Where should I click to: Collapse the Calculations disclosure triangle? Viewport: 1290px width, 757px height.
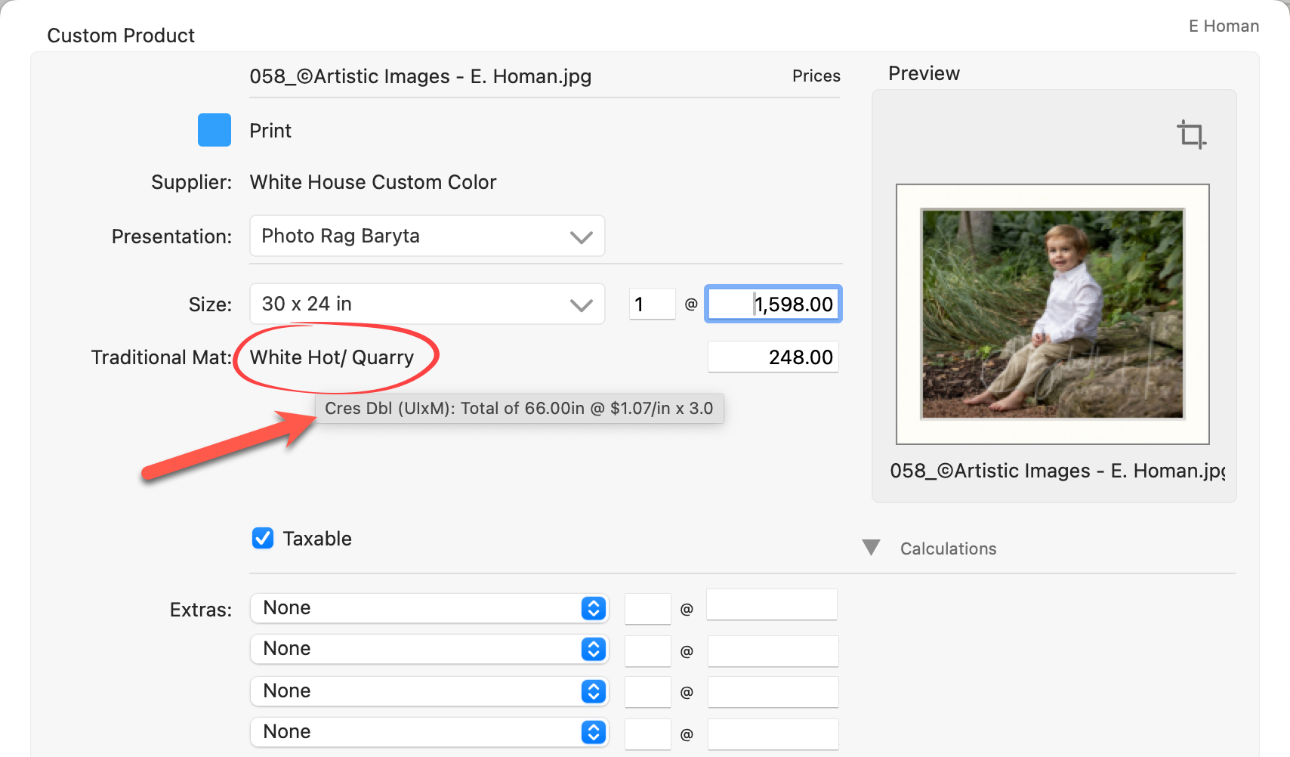tap(871, 548)
